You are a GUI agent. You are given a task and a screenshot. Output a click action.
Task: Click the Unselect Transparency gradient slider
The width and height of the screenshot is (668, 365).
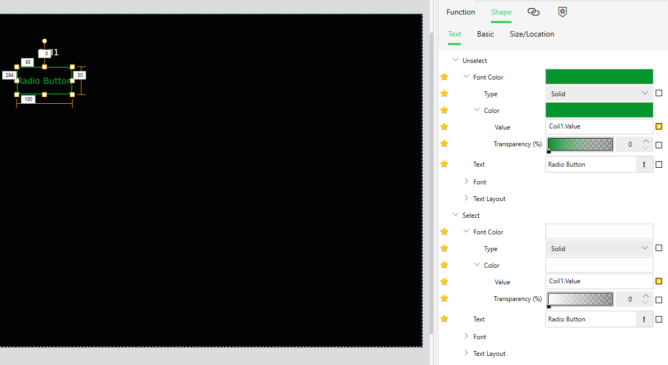coord(580,144)
